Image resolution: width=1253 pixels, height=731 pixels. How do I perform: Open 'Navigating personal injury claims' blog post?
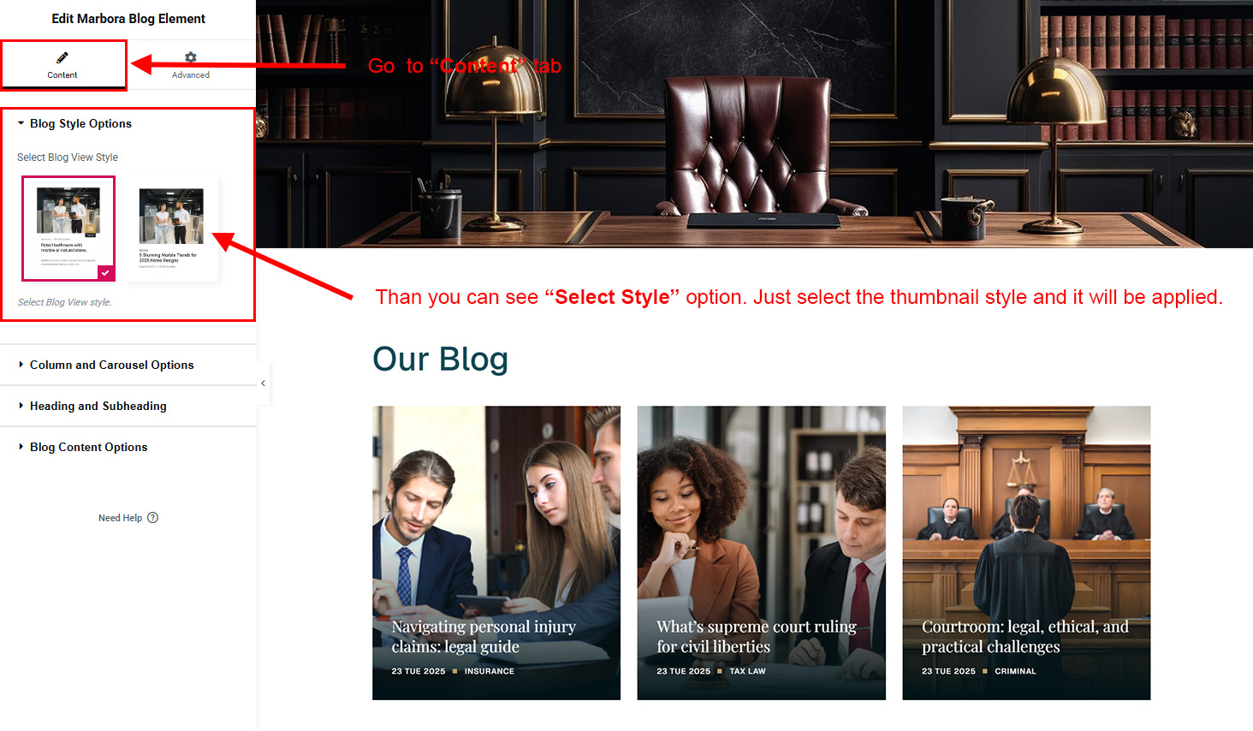(484, 637)
